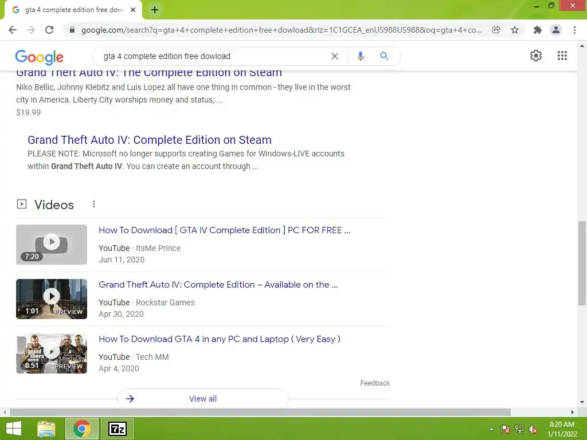
Task: Open Grand Theft Auto IV Available on the link
Action: coord(218,285)
